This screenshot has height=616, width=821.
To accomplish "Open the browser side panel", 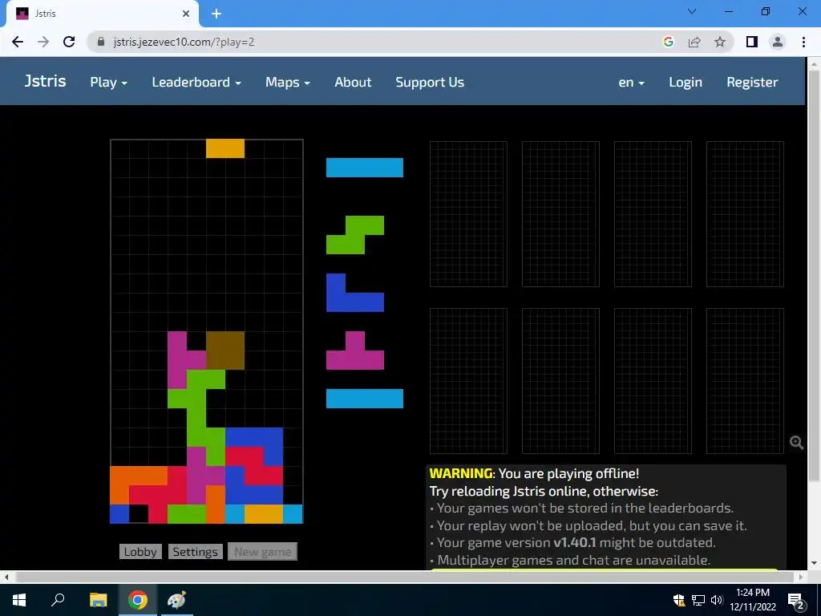I will point(752,42).
